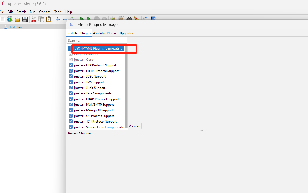The height and width of the screenshot is (193, 308).
Task: Click the plugin list vertical scrollbar
Action: pos(126,86)
